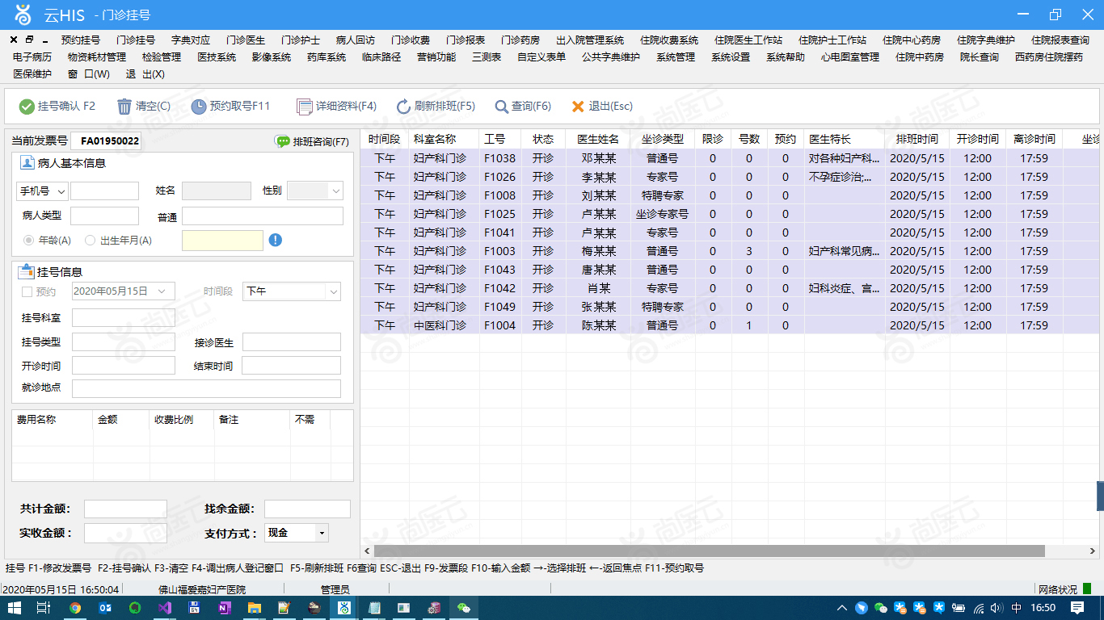This screenshot has height=620, width=1104.
Task: Select the 出生年月(A) radio button
Action: point(91,240)
